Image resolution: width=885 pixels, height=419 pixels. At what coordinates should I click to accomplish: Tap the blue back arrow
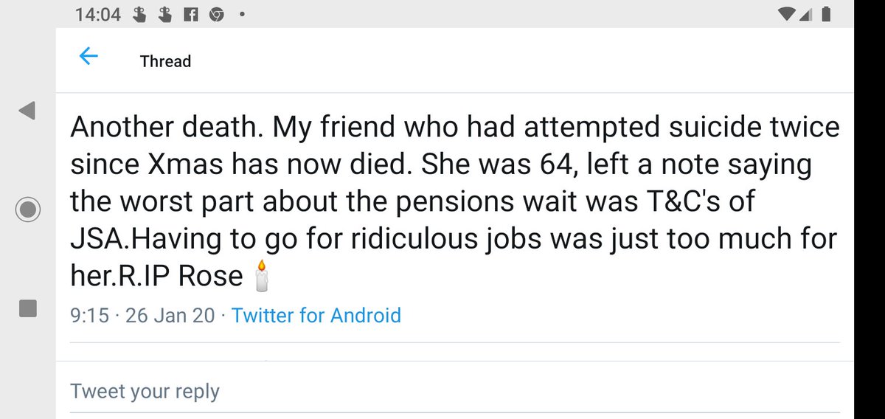tap(88, 57)
